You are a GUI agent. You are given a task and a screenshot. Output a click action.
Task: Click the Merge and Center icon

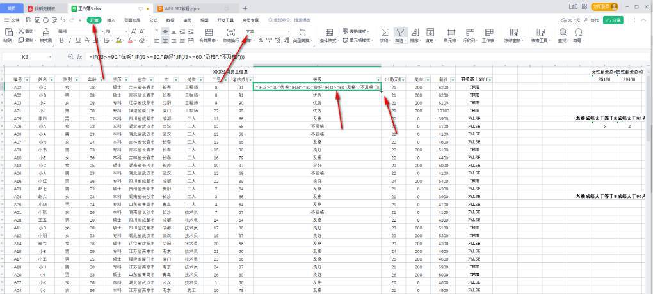click(x=209, y=32)
